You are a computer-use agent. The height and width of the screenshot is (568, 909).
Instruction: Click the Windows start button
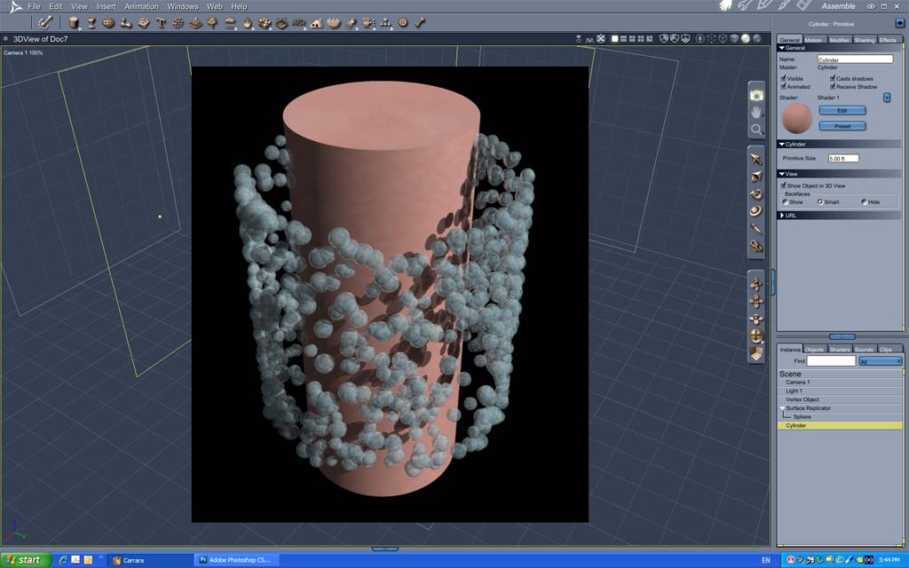(24, 560)
